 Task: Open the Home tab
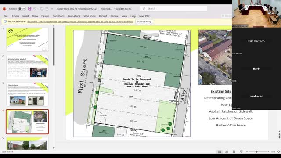16,16
